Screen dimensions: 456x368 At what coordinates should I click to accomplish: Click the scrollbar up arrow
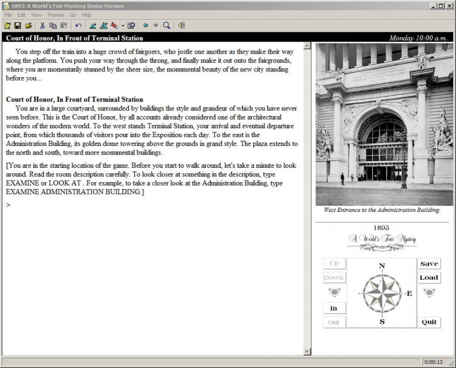tap(307, 46)
